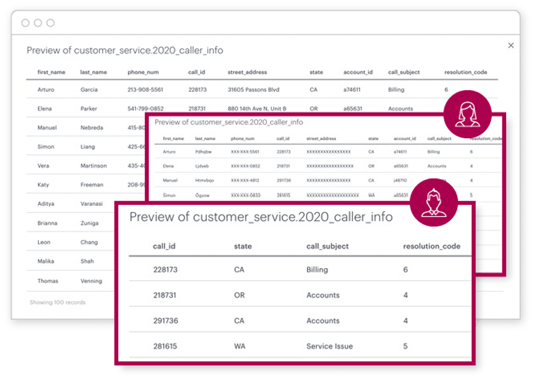Click 'Aditya' first name cell

click(46, 204)
